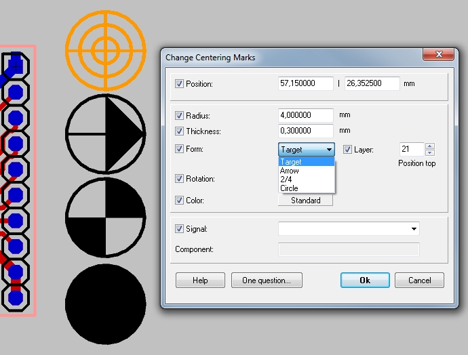Select the arrow-shaped centering mark symbol

[105, 133]
